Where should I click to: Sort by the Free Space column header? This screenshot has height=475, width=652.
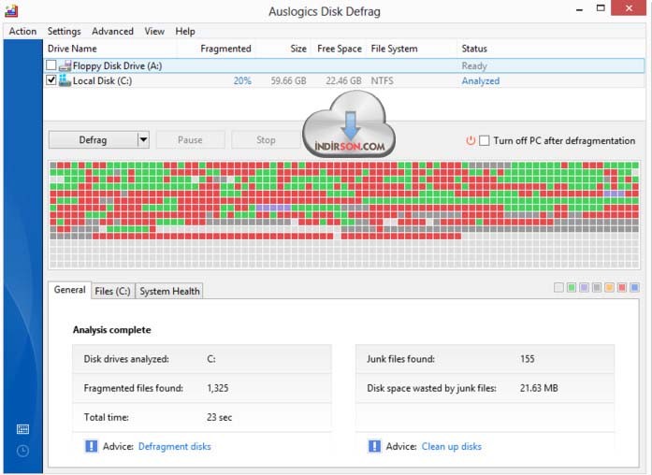pos(340,49)
